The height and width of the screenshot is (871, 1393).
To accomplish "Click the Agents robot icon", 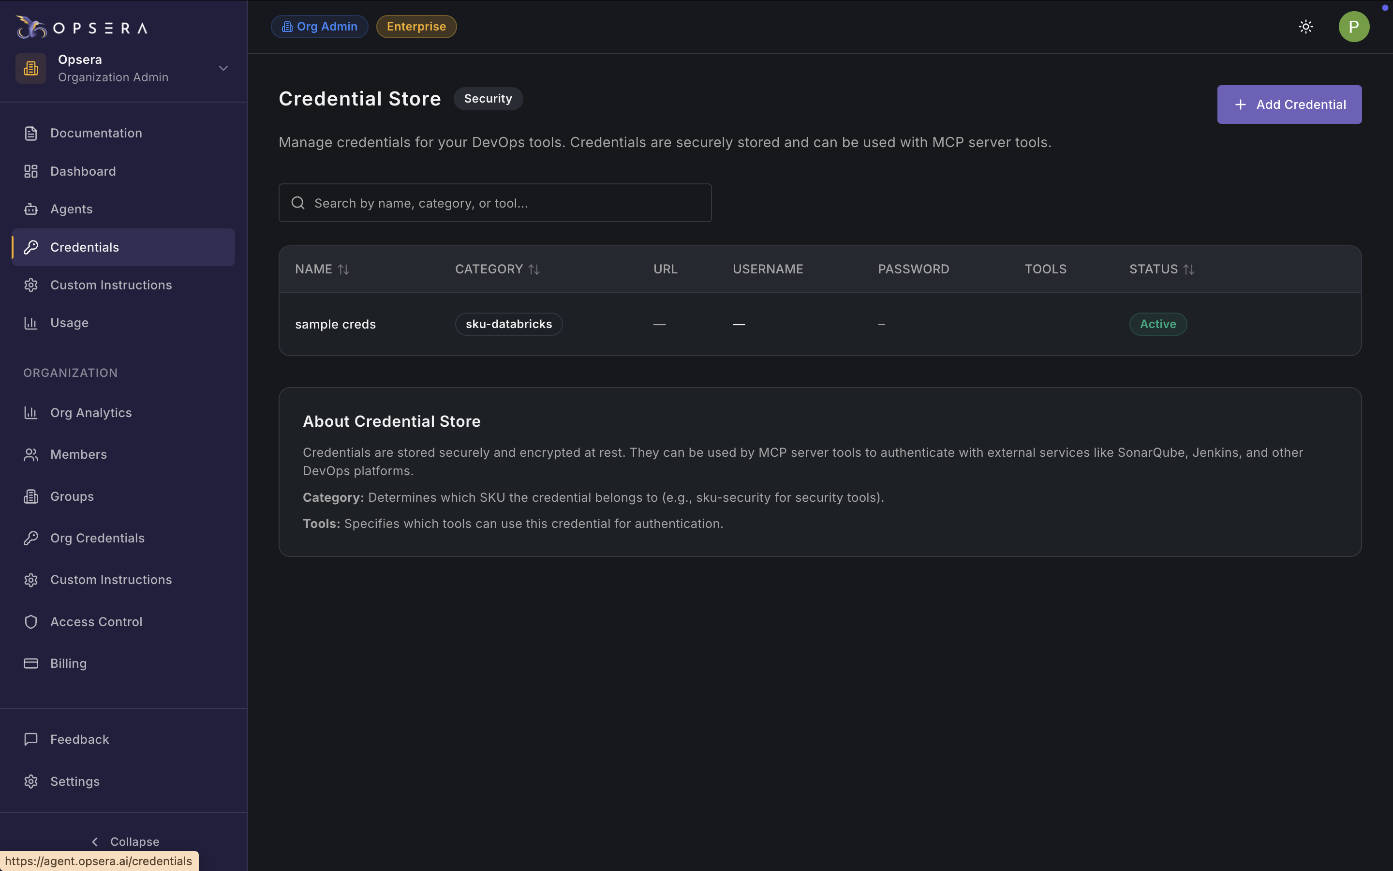I will (x=31, y=209).
